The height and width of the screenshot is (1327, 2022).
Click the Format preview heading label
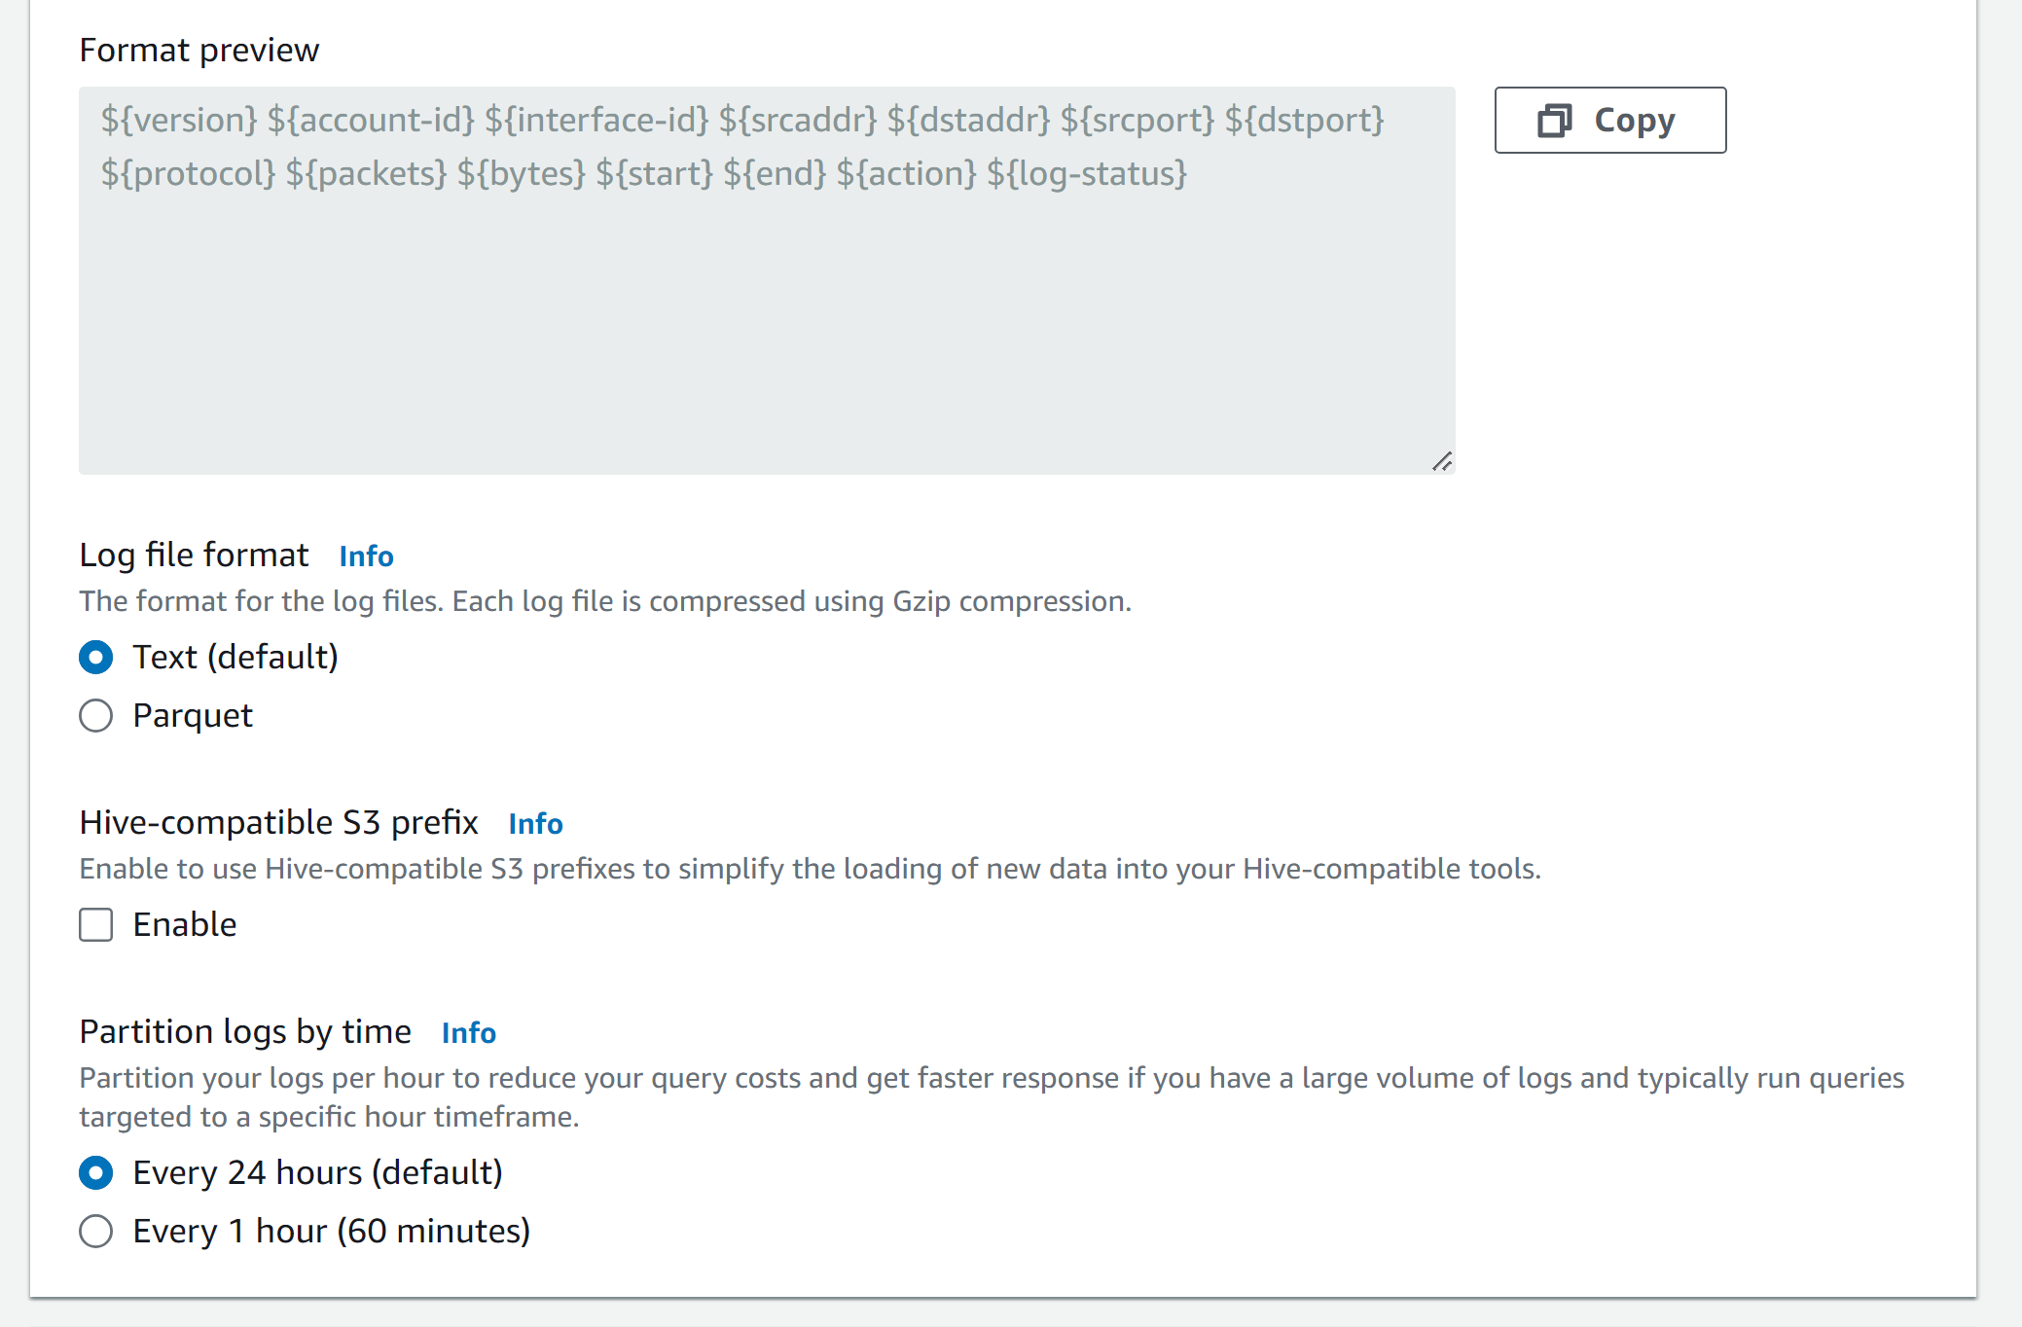[199, 51]
